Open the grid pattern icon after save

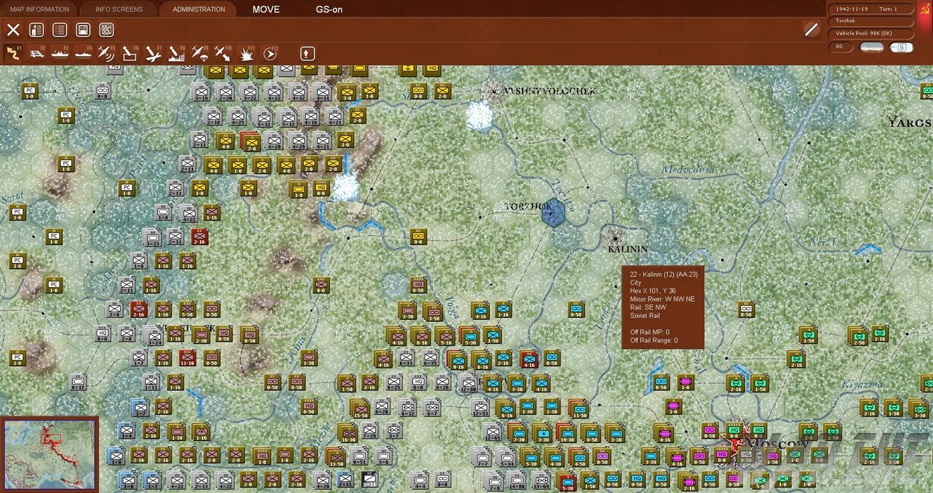(x=106, y=29)
